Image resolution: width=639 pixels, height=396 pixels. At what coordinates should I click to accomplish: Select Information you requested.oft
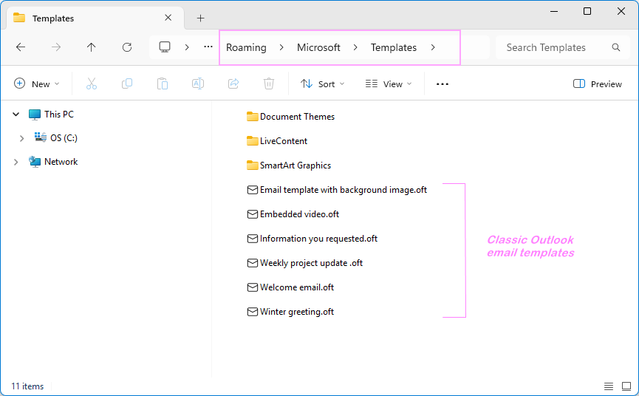[x=318, y=239]
